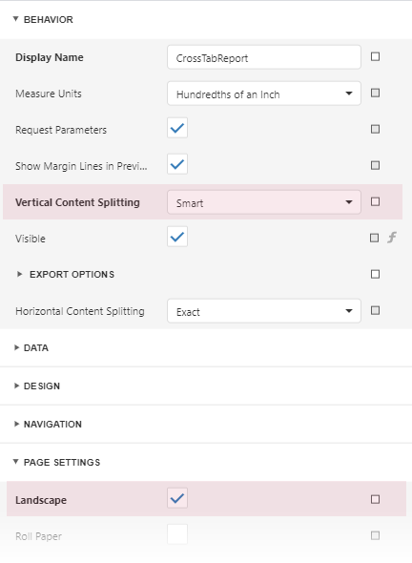Viewport: 412px width, 563px height.
Task: Uncheck the Request Parameters checkbox
Action: pyautogui.click(x=177, y=128)
